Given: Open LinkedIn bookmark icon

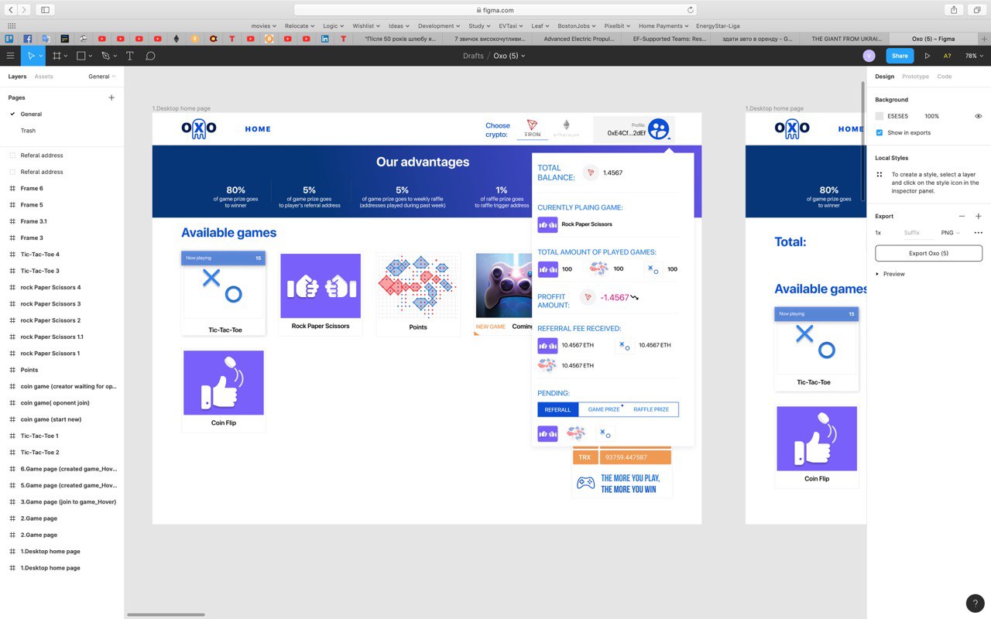Looking at the screenshot, I should (325, 38).
